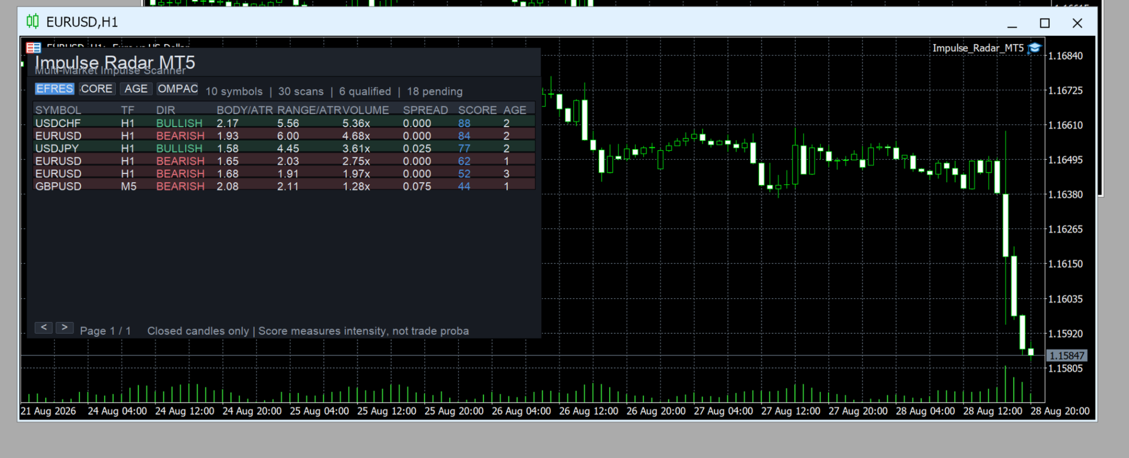Click the 2.17 body/ATR value
The width and height of the screenshot is (1129, 458).
[x=228, y=123]
